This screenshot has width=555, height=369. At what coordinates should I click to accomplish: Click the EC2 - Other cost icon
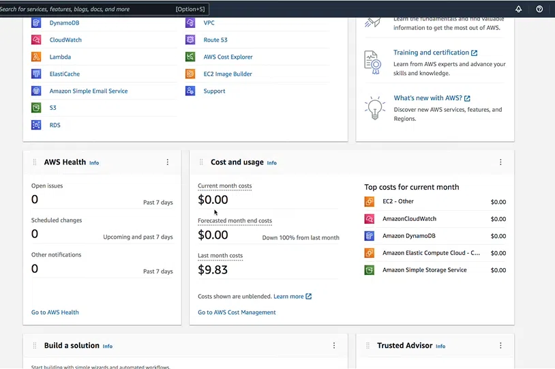pyautogui.click(x=369, y=201)
